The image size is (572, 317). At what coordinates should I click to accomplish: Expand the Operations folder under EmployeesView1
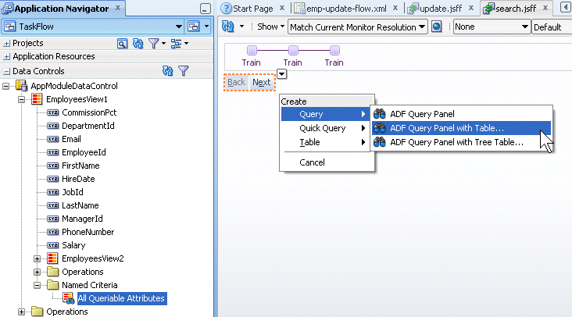[x=37, y=272]
